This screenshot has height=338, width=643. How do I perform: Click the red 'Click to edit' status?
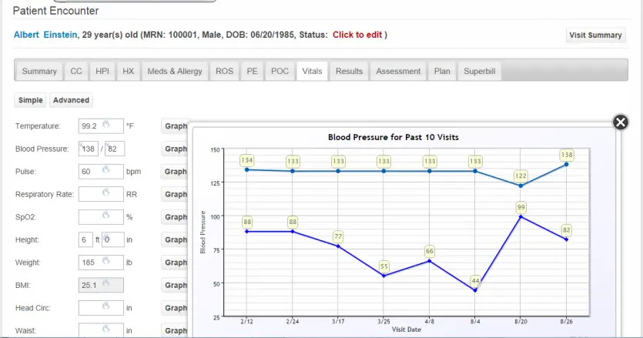point(357,35)
